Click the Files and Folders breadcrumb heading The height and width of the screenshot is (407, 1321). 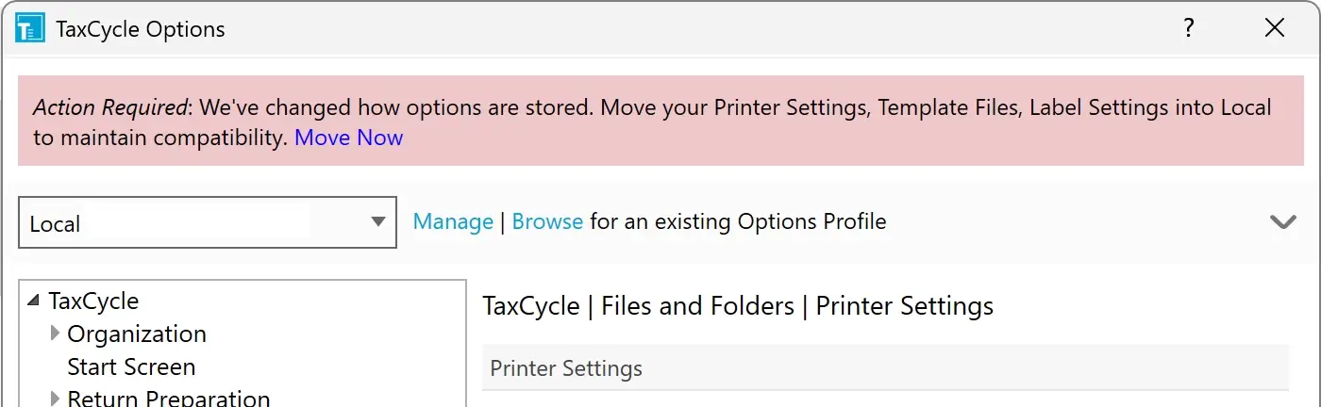(697, 306)
